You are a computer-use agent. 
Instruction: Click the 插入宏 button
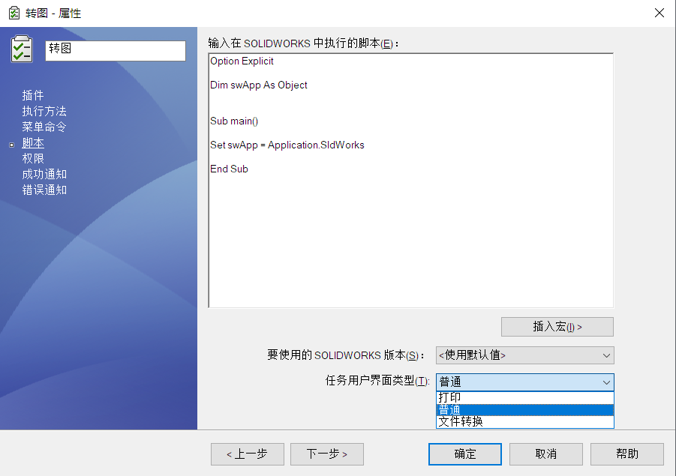pyautogui.click(x=557, y=327)
